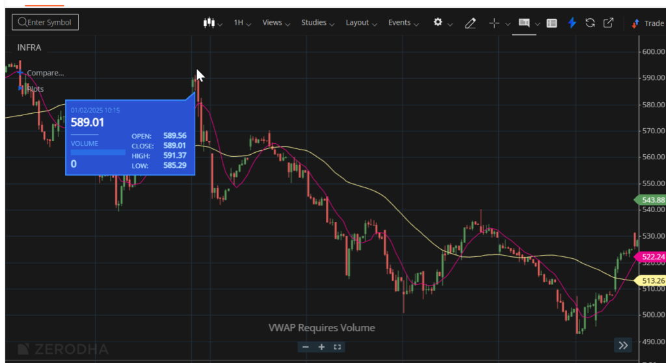Click the pink 522.24 price label
This screenshot has width=666, height=363.
coord(652,257)
